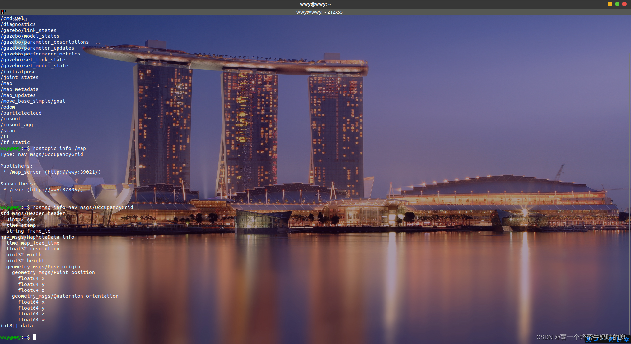The height and width of the screenshot is (344, 631).
Task: Click the 'time map_load_time' field
Action: pyautogui.click(x=33, y=243)
